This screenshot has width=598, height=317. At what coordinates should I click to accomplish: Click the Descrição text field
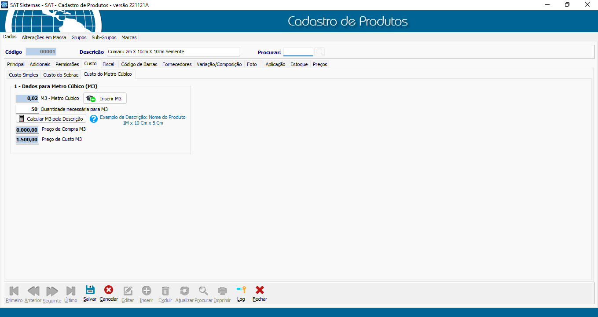click(x=173, y=52)
